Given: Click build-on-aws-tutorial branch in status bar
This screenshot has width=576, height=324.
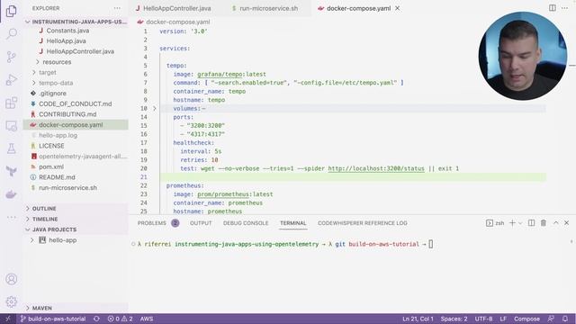Looking at the screenshot, I should pos(53,319).
